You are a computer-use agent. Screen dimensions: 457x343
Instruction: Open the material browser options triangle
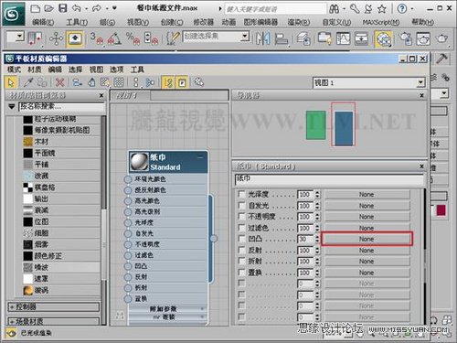[12, 107]
